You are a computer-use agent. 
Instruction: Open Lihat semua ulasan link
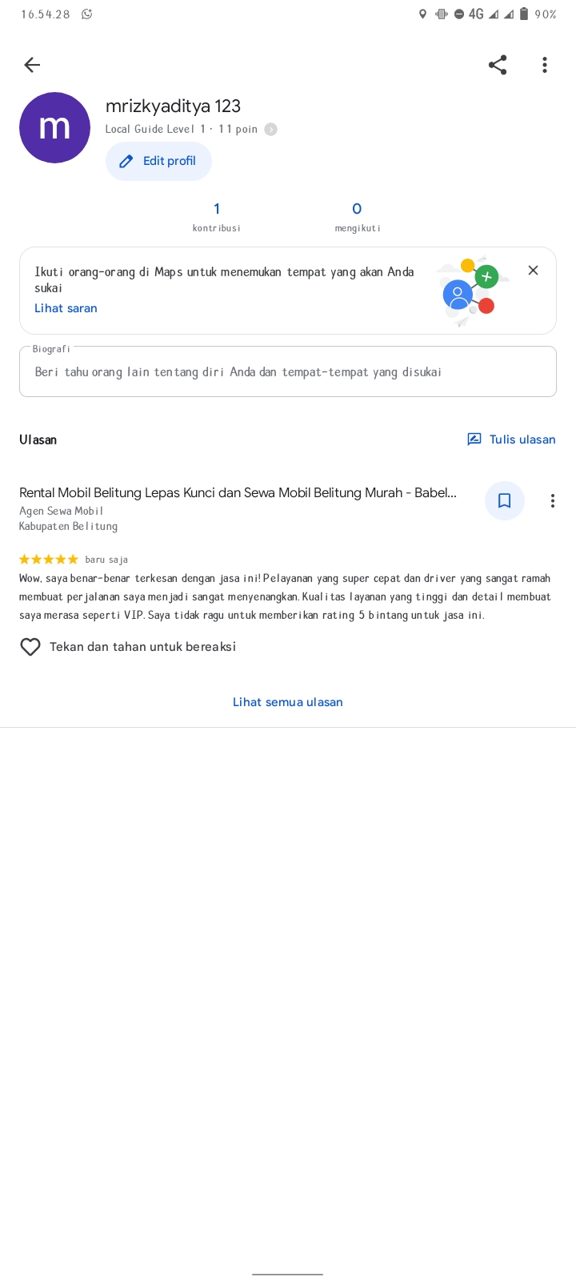288,702
